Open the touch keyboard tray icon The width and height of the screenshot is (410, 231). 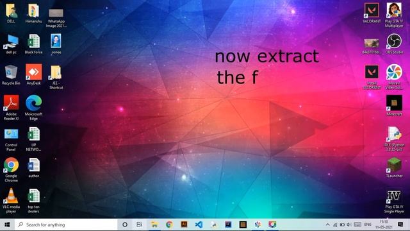(357, 225)
